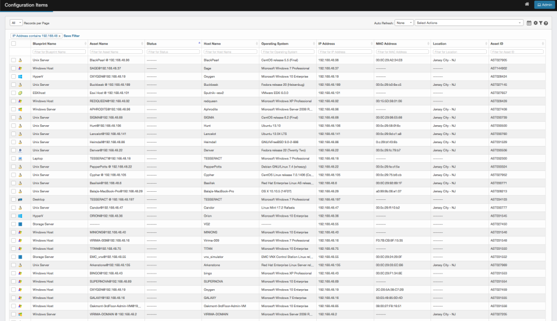
Task: Select the BlackPearl row checkbox
Action: (x=13, y=60)
